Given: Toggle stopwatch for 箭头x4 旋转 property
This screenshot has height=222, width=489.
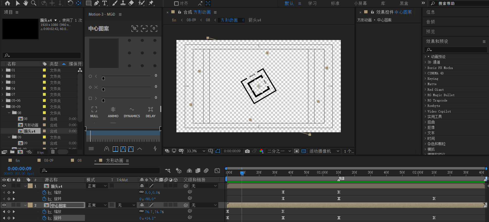Looking at the screenshot, I should coord(44,199).
